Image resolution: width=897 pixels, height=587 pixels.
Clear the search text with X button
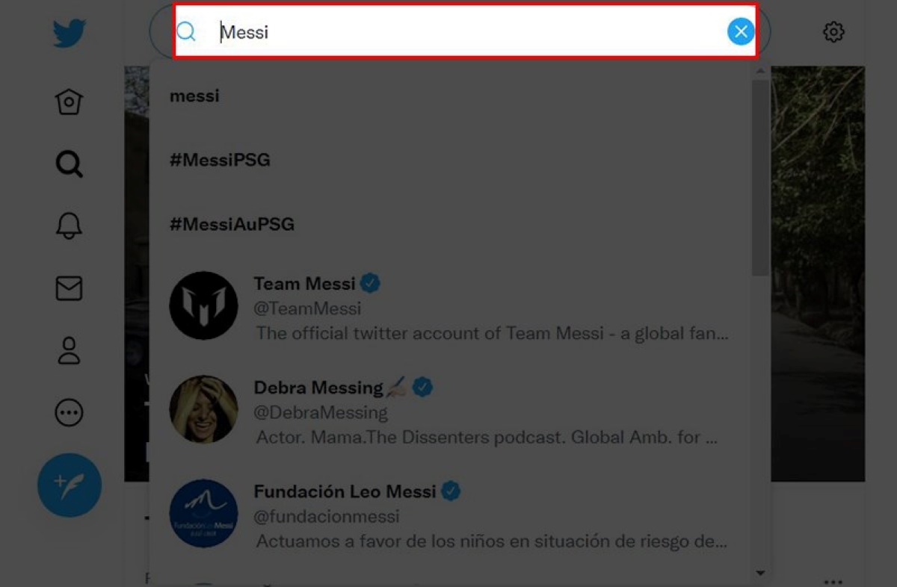click(x=740, y=31)
